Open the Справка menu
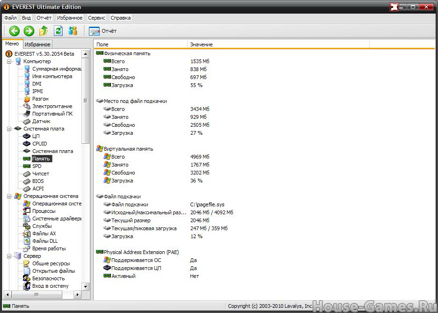Screen dimensions: 438x313 (120, 18)
